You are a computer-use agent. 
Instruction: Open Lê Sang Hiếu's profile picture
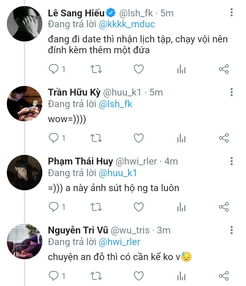pyautogui.click(x=25, y=24)
